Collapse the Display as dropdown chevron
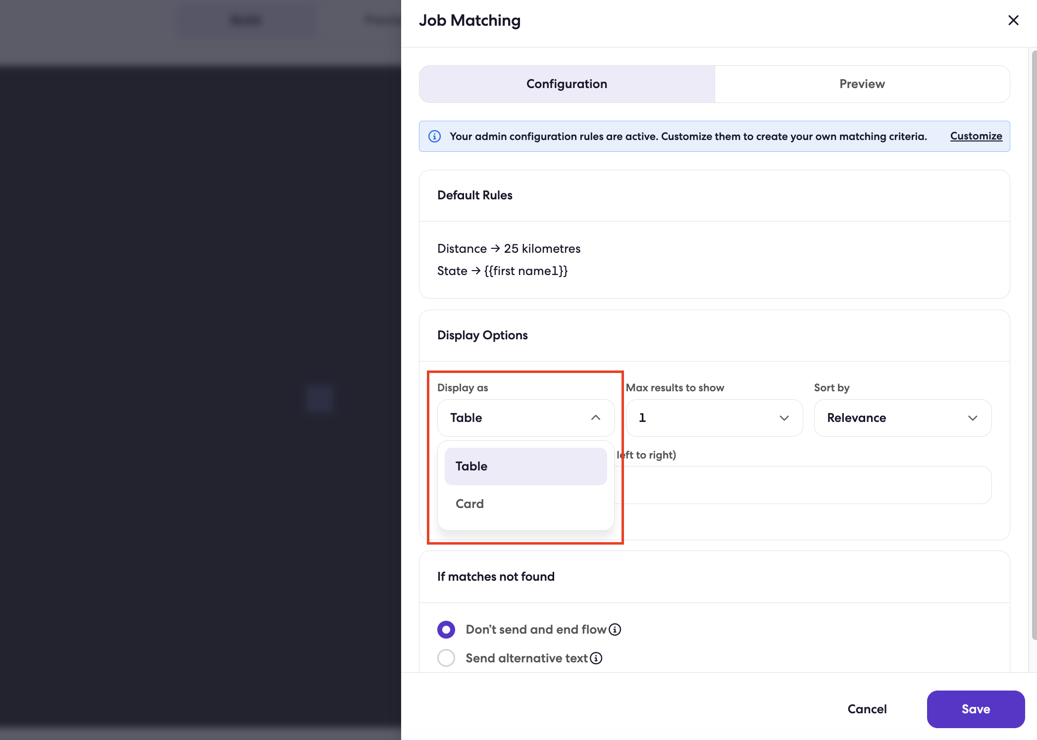The height and width of the screenshot is (740, 1037). click(596, 418)
